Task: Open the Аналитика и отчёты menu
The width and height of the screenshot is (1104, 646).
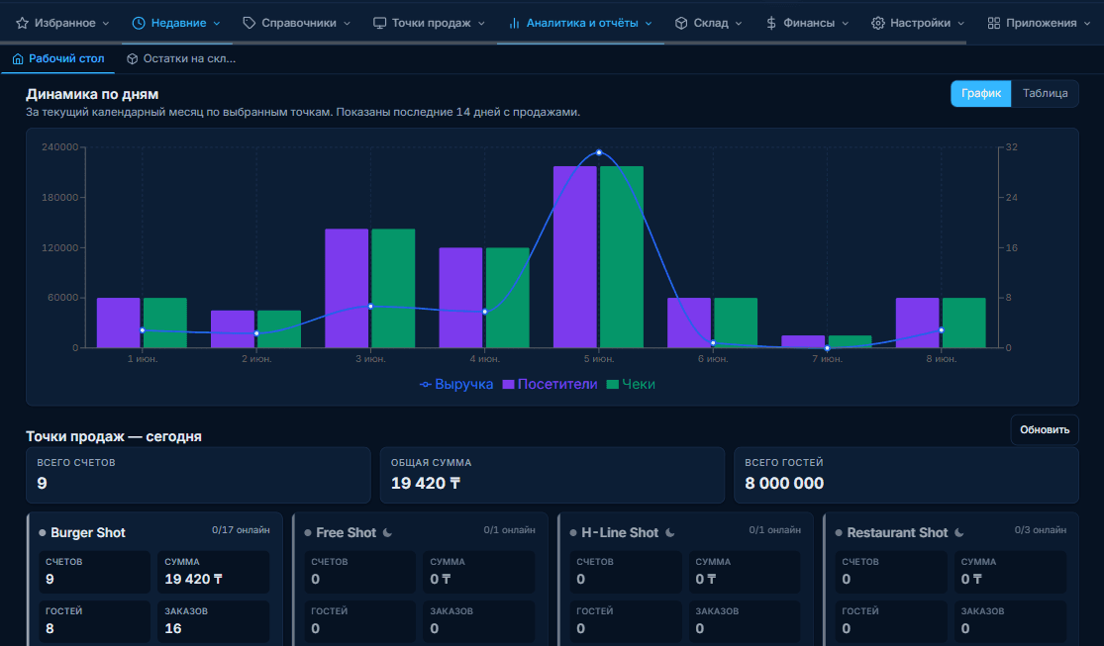Action: pyautogui.click(x=580, y=23)
